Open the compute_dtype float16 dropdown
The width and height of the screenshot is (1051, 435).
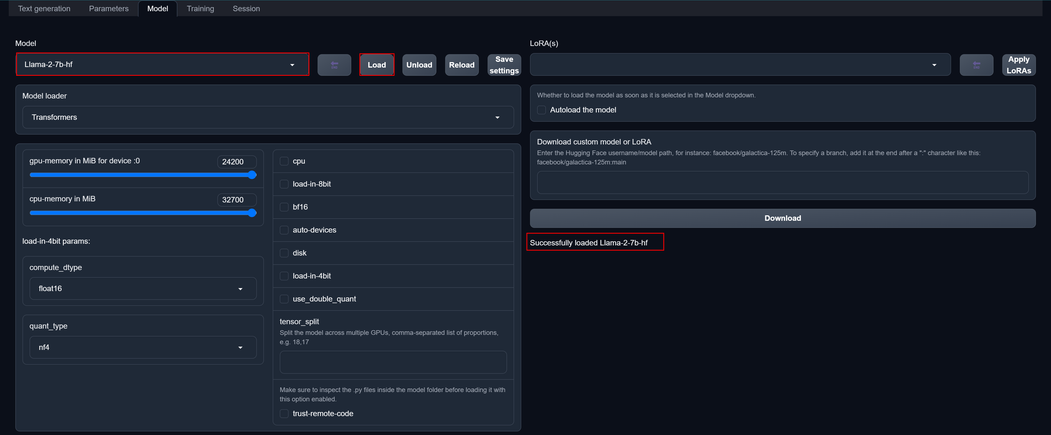[x=143, y=289]
